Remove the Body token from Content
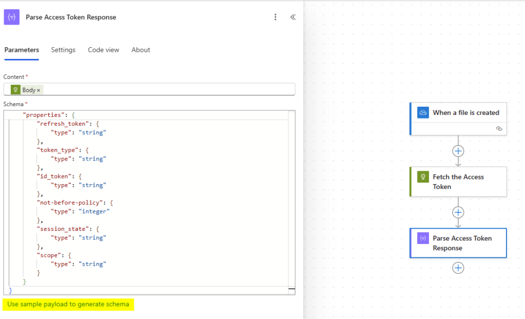Viewport: 525px width, 319px height. pyautogui.click(x=38, y=90)
